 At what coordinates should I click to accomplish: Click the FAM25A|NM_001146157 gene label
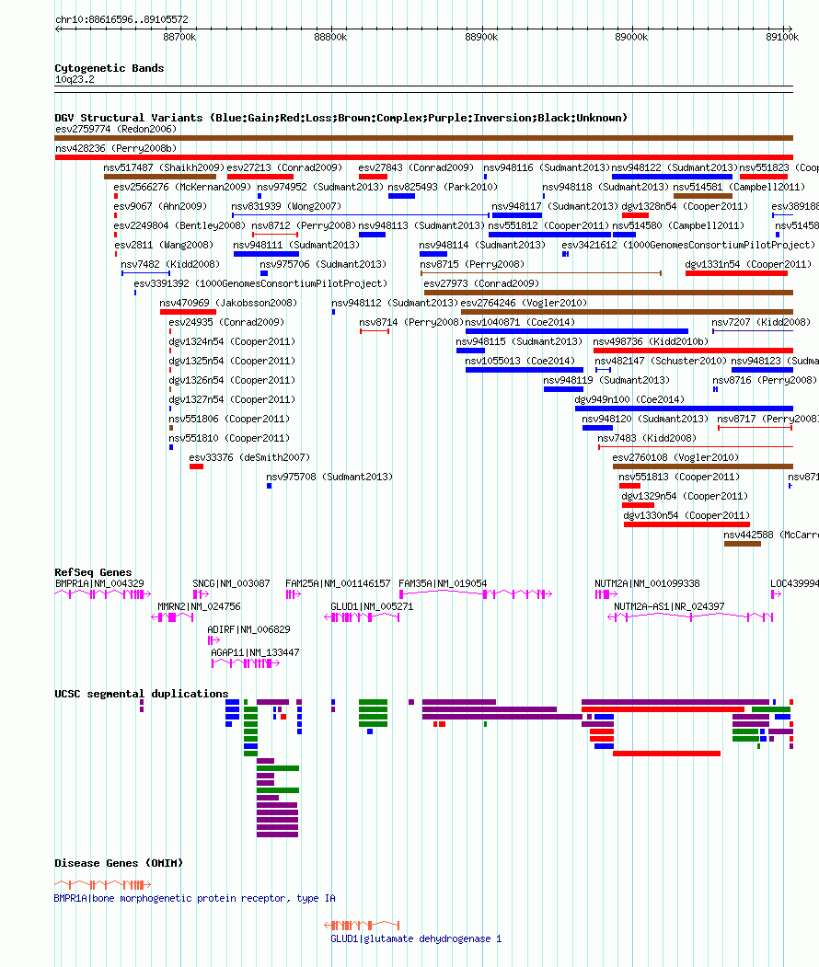click(338, 583)
